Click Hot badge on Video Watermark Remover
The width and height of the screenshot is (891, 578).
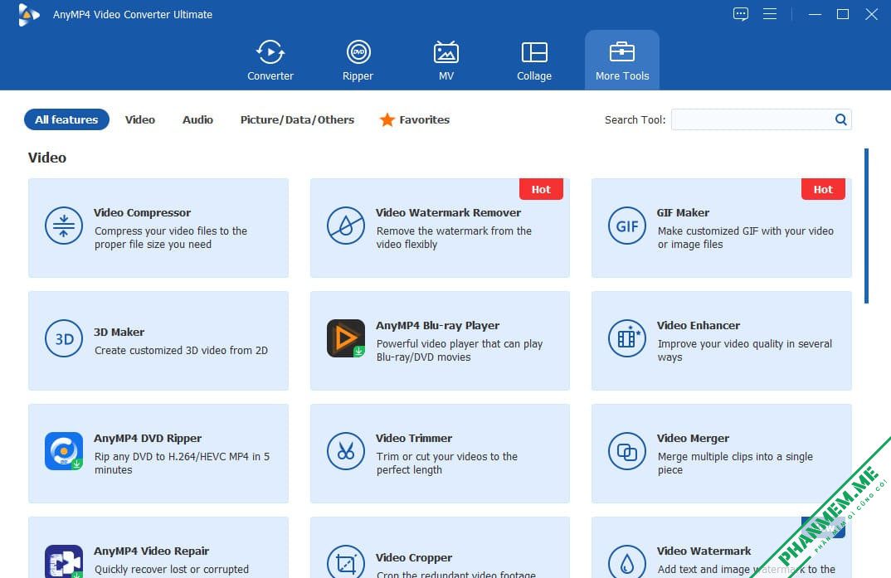(x=541, y=189)
